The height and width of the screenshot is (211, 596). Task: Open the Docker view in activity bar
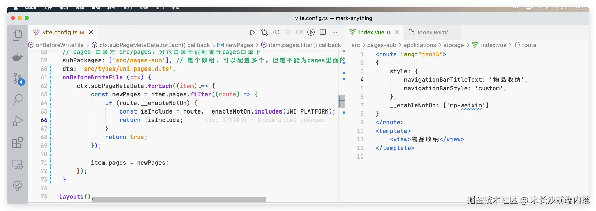coord(17,57)
